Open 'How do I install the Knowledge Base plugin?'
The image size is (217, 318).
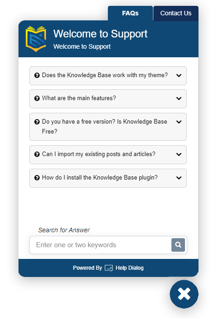(x=108, y=178)
